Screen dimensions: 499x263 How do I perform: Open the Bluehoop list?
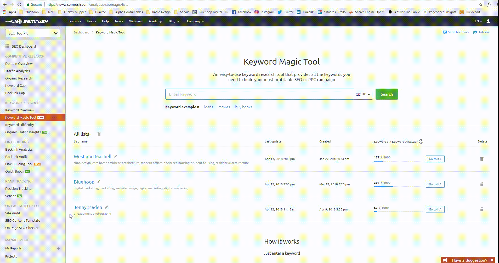pos(84,182)
